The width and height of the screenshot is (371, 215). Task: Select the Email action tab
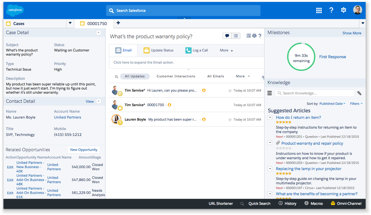[x=123, y=50]
